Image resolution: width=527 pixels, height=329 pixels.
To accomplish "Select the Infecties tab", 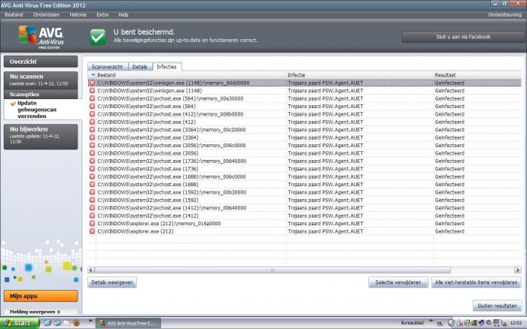I will [166, 67].
